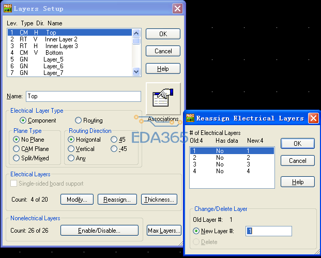Select layer row Layer_7

pos(70,73)
